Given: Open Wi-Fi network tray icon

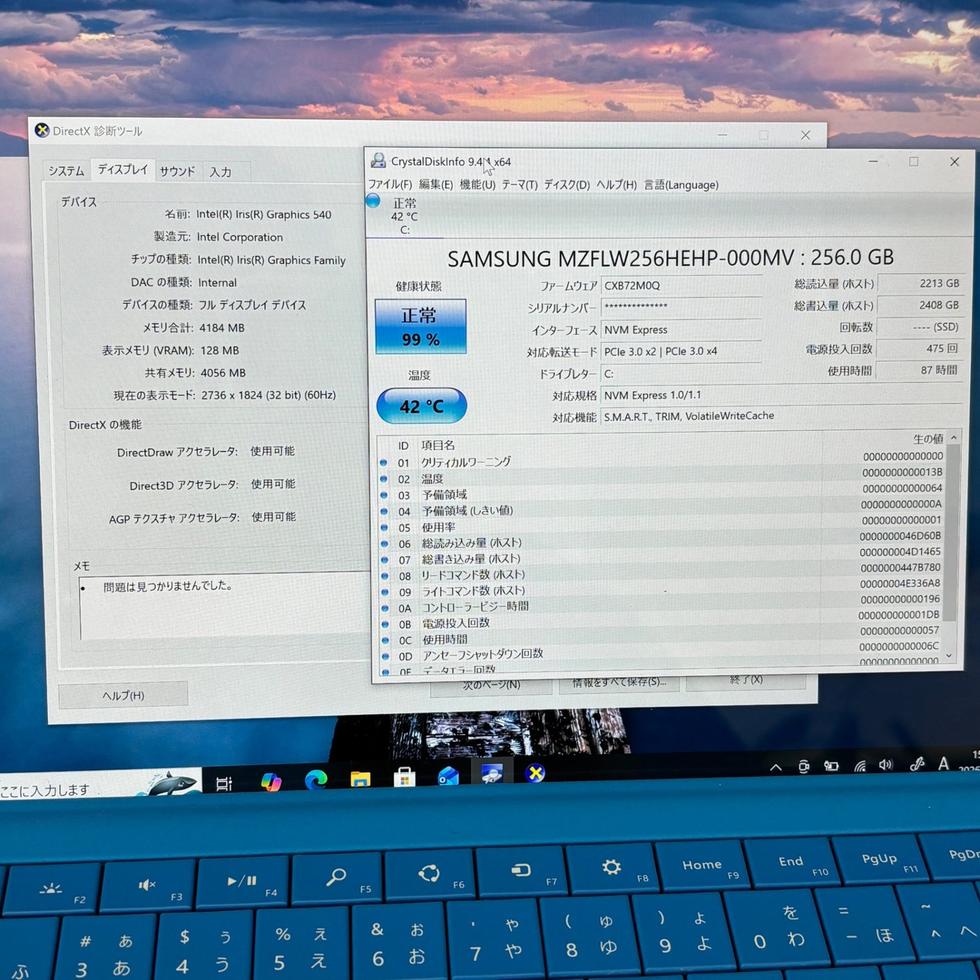Looking at the screenshot, I should click(x=859, y=766).
